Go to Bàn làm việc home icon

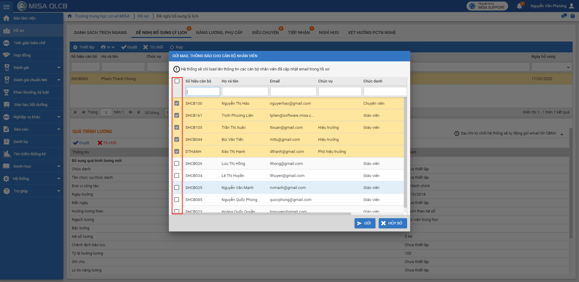[x=6, y=18]
